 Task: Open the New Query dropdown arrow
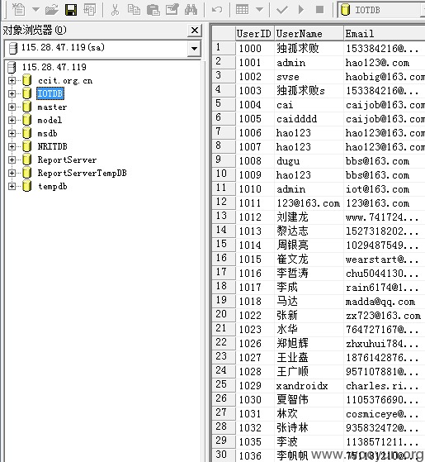point(35,9)
